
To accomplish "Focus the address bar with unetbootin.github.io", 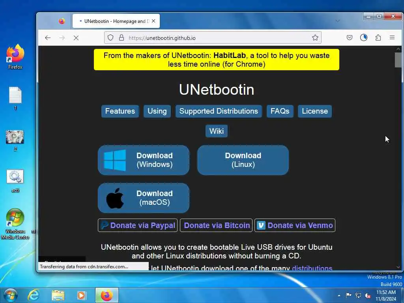I will tap(213, 38).
